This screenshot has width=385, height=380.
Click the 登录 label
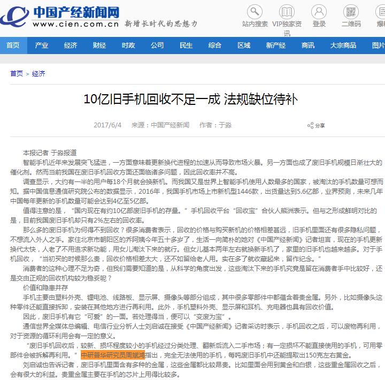pos(319,24)
